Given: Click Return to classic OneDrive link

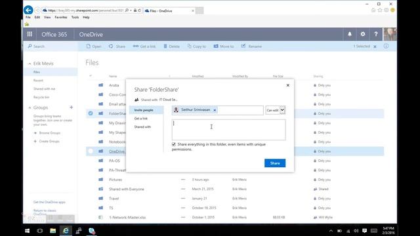Looking at the screenshot, I should pyautogui.click(x=45, y=212).
